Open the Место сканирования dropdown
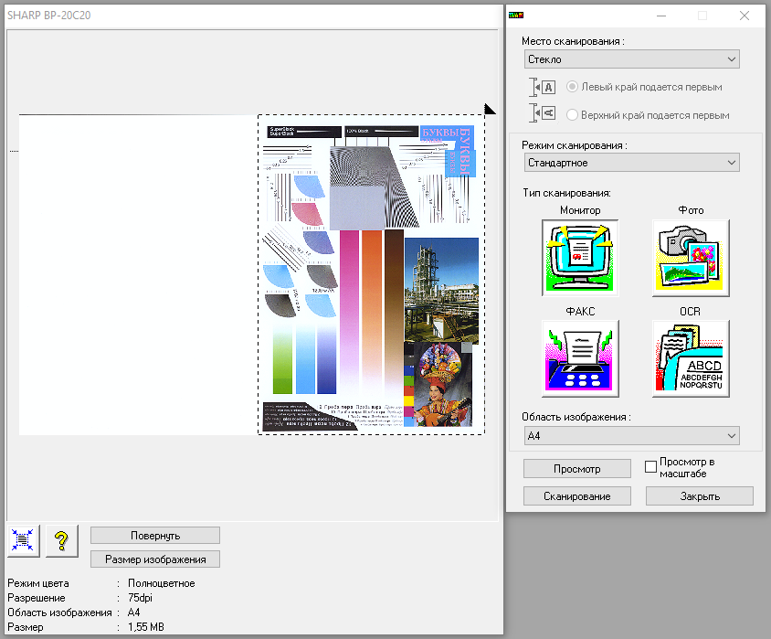Screen dimensions: 771x639 pyautogui.click(x=632, y=59)
